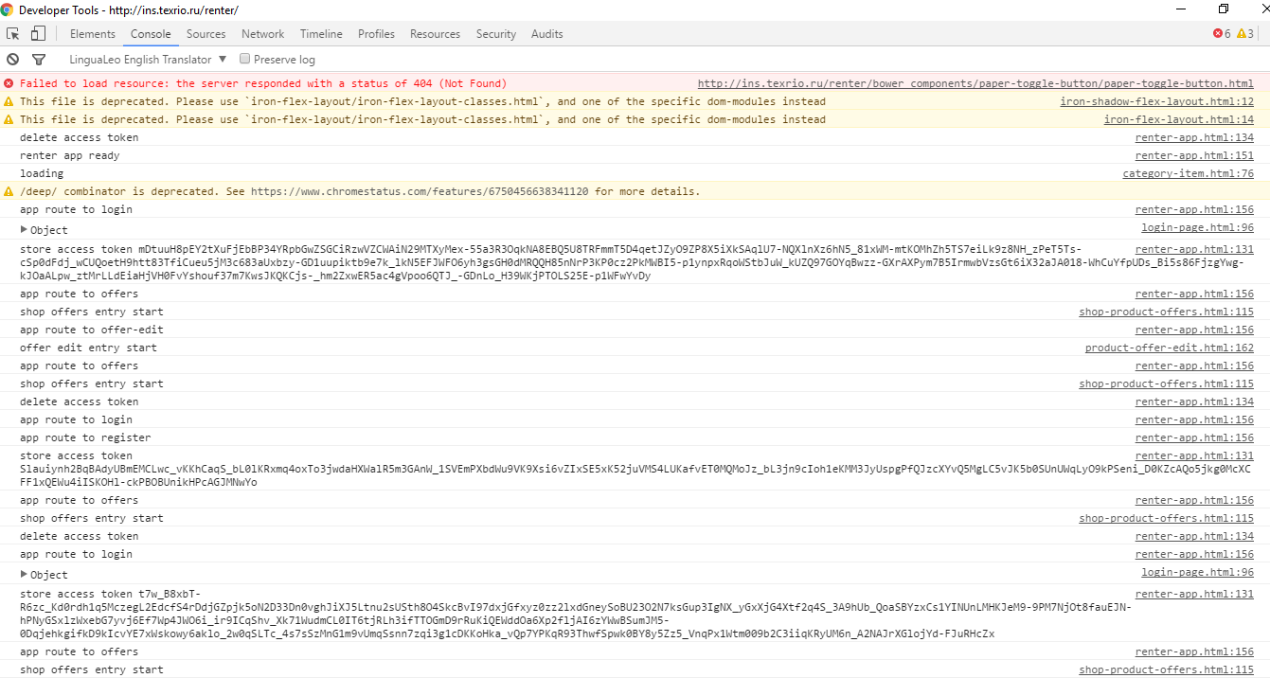The width and height of the screenshot is (1270, 678).
Task: Click the red error count indicator
Action: point(1222,34)
